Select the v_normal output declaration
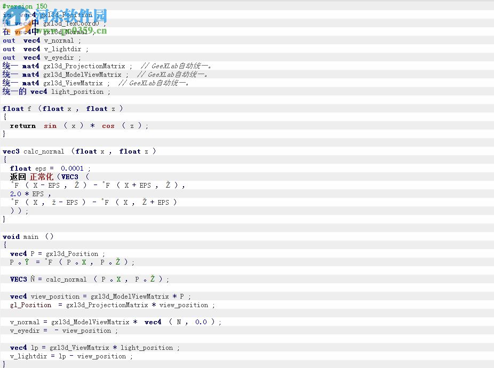 59,40
